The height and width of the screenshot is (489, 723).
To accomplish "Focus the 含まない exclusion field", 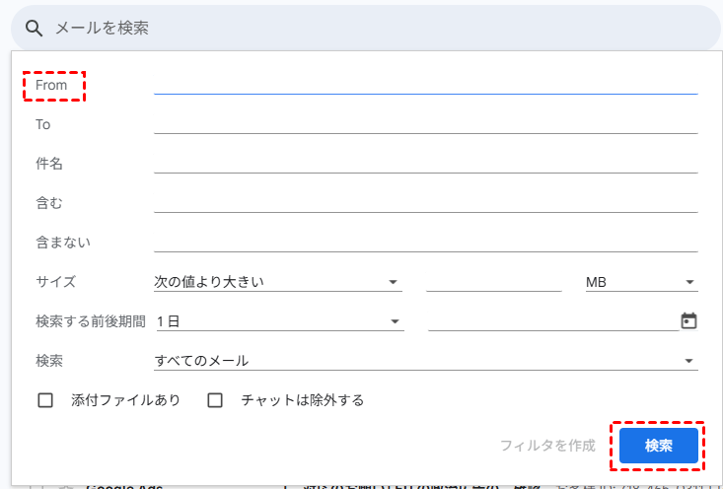I will click(425, 243).
